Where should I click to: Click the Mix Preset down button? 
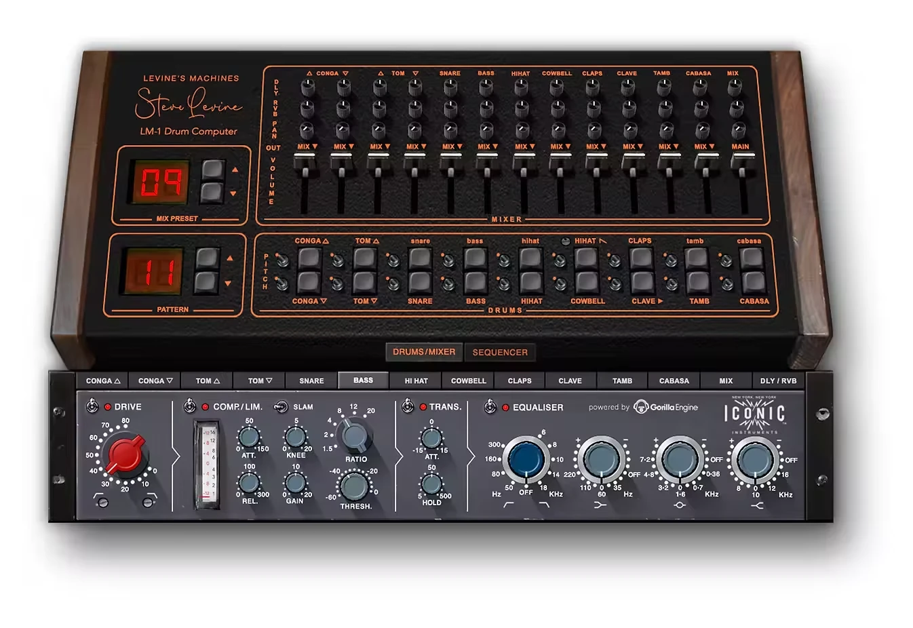pos(212,193)
